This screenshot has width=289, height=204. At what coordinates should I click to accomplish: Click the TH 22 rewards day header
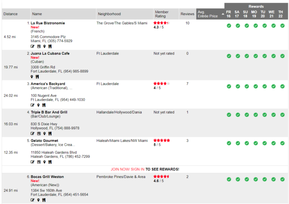click(x=280, y=14)
